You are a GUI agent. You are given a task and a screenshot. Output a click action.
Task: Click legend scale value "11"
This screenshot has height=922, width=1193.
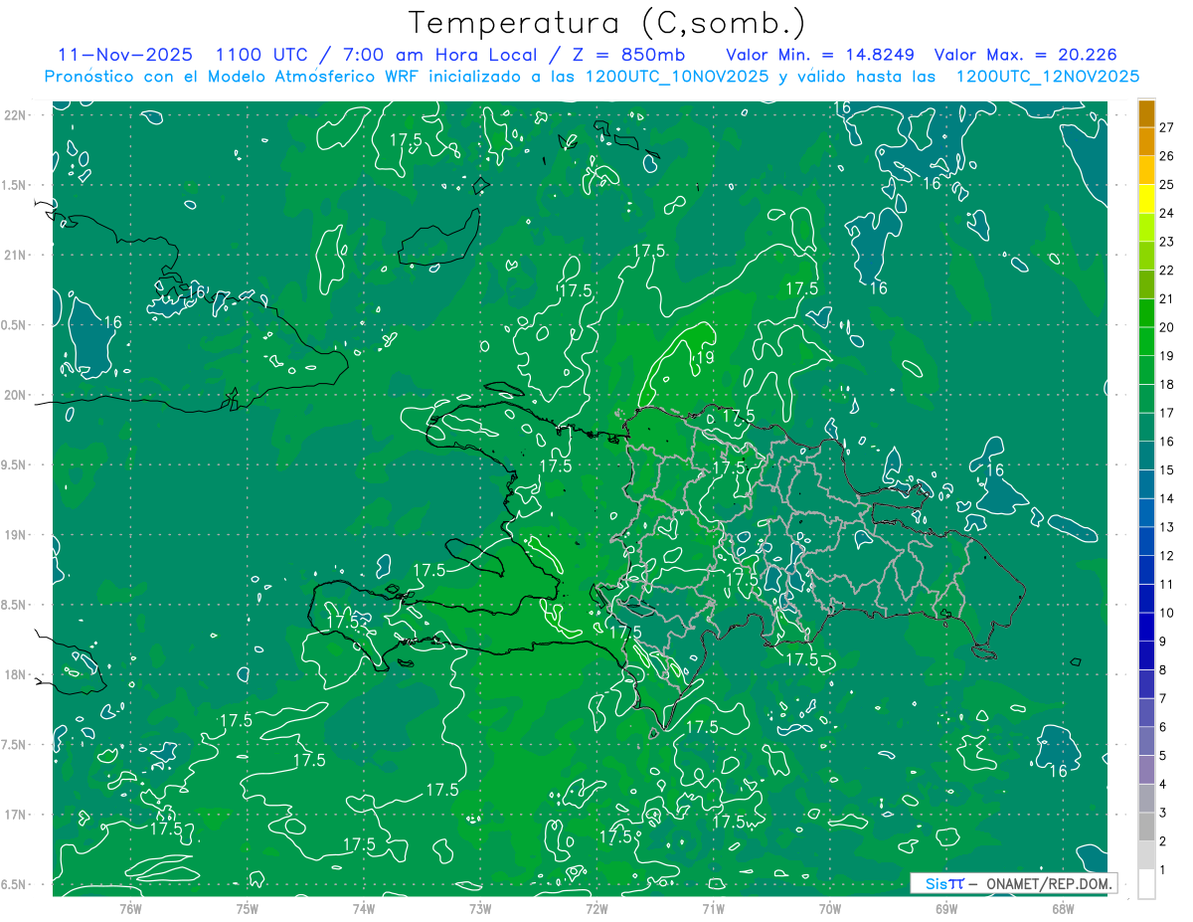(x=1167, y=584)
